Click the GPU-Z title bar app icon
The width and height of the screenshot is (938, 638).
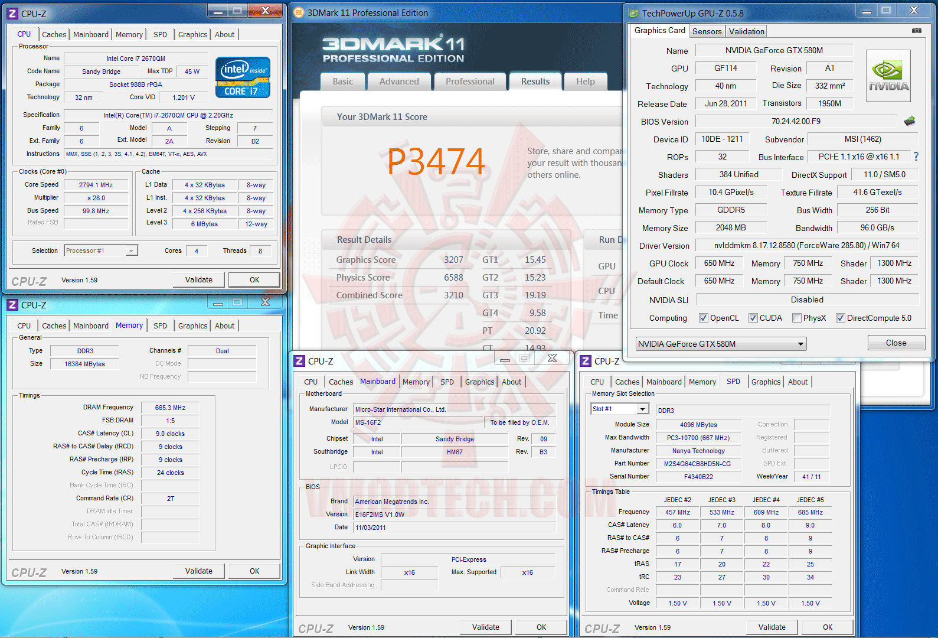pos(633,13)
